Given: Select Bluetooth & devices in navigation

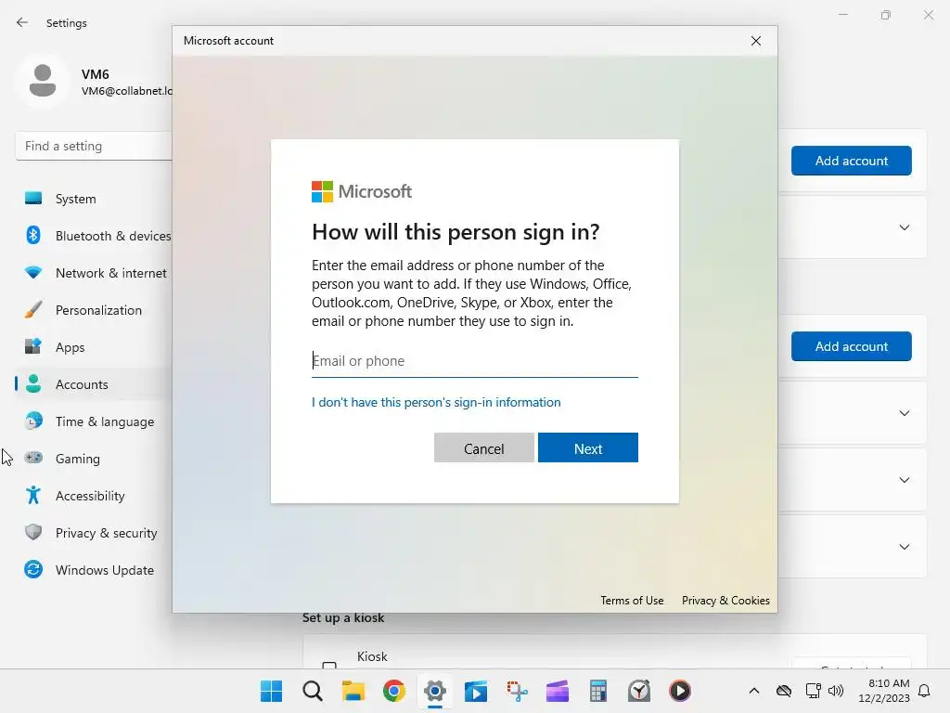Looking at the screenshot, I should pyautogui.click(x=113, y=236).
